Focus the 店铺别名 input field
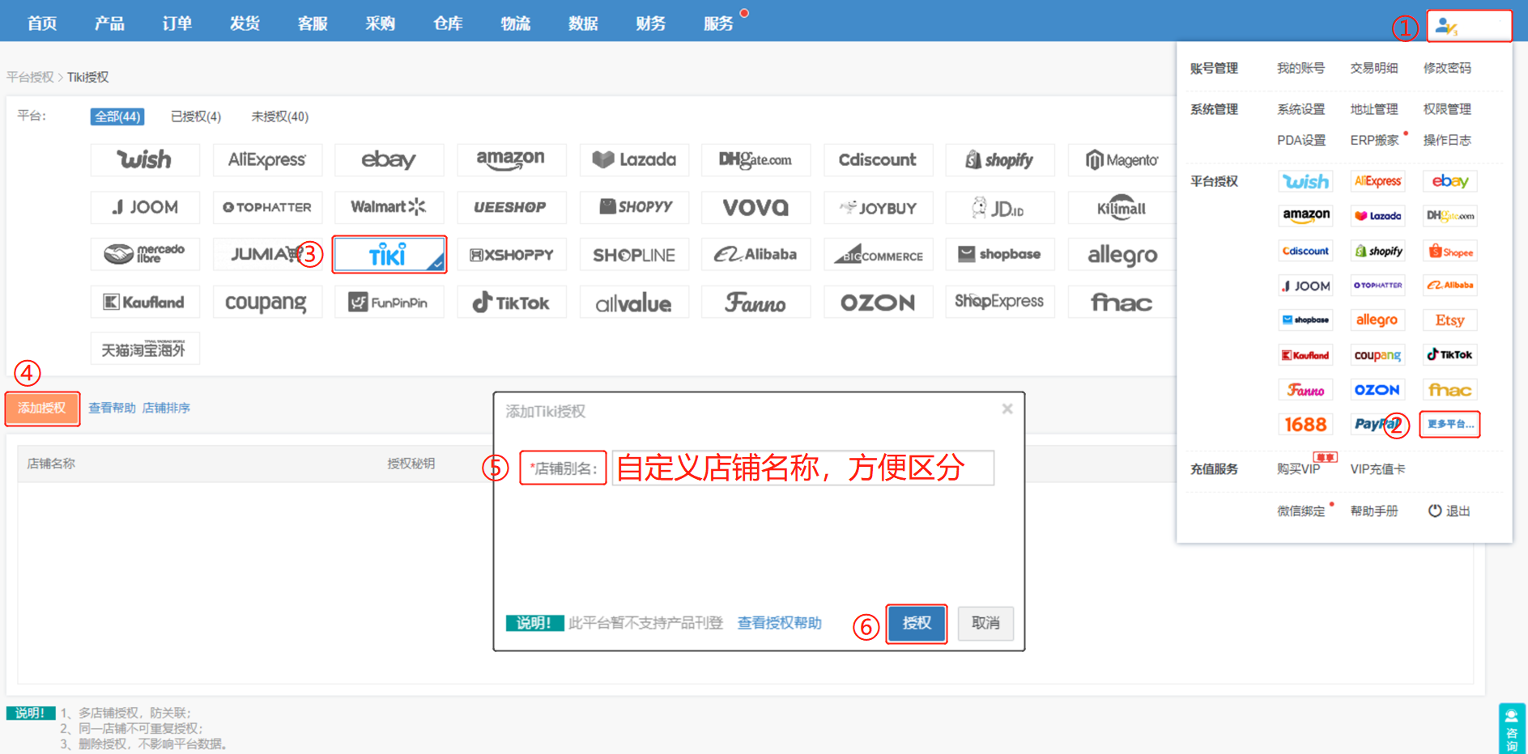Image resolution: width=1528 pixels, height=754 pixels. 803,468
